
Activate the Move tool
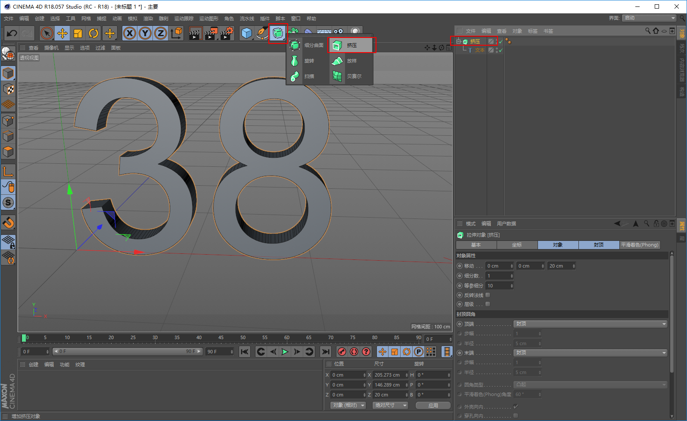coord(62,33)
